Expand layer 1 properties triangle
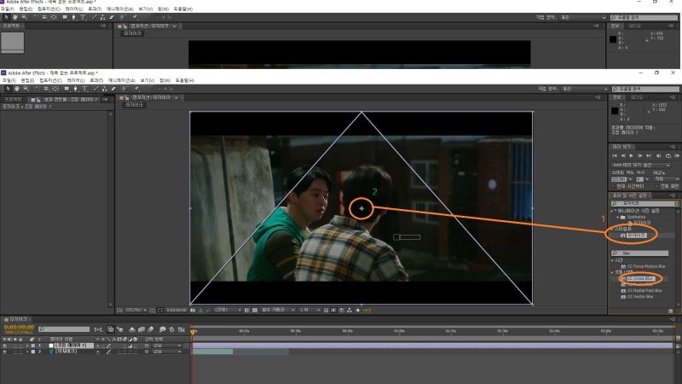This screenshot has height=384, width=682. click(27, 346)
